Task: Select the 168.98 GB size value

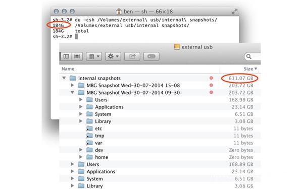Action: (x=241, y=100)
